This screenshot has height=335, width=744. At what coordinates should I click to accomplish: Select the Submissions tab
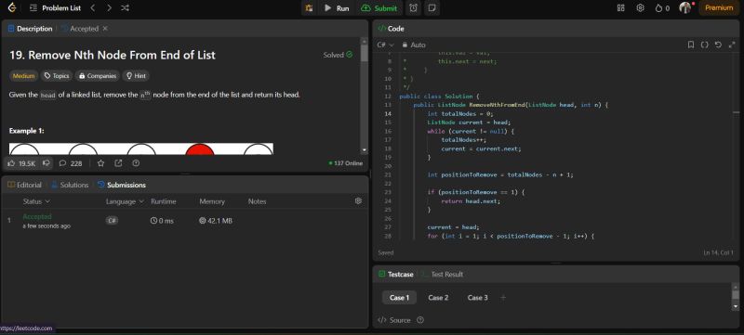[122, 185]
